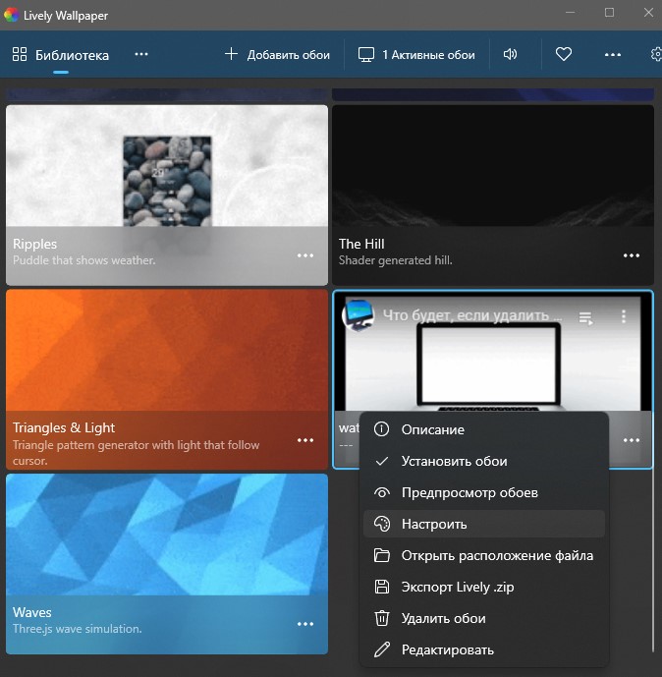662x677 pixels.
Task: Open The Hill card three-dot menu
Action: pos(631,255)
